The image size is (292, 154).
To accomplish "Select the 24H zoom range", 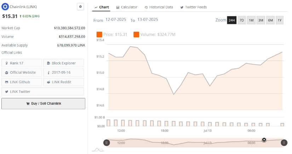I will [232, 20].
